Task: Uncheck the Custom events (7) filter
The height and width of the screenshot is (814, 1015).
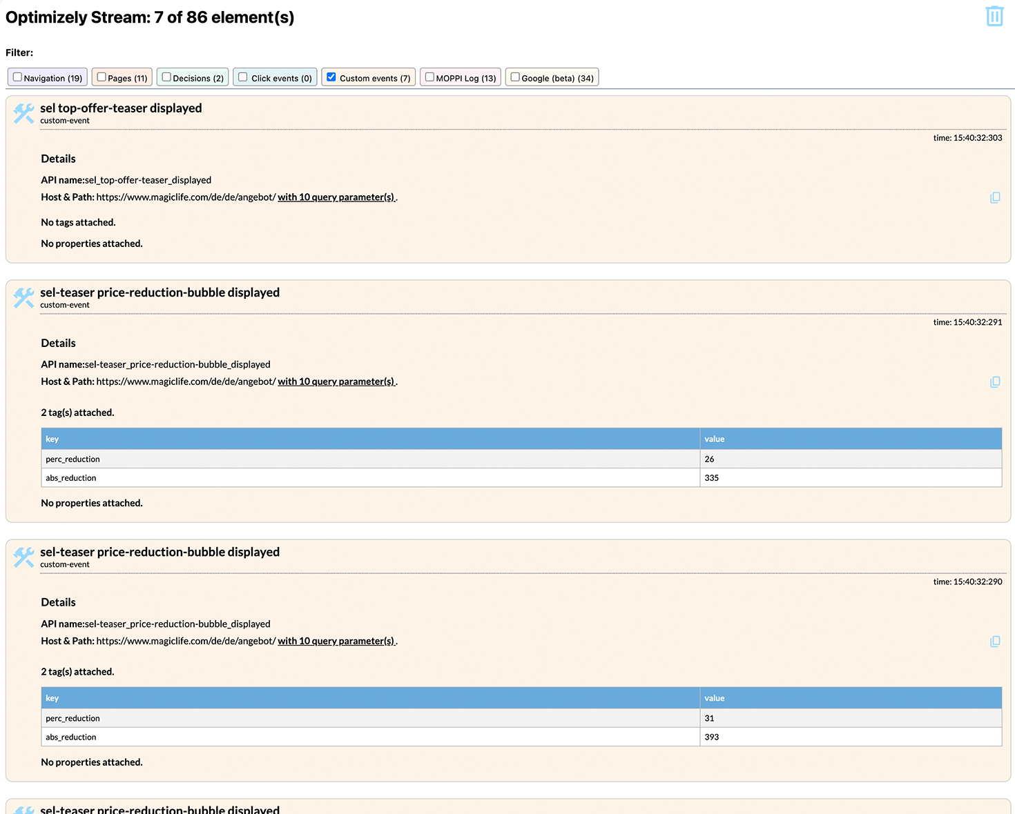Action: click(x=331, y=77)
